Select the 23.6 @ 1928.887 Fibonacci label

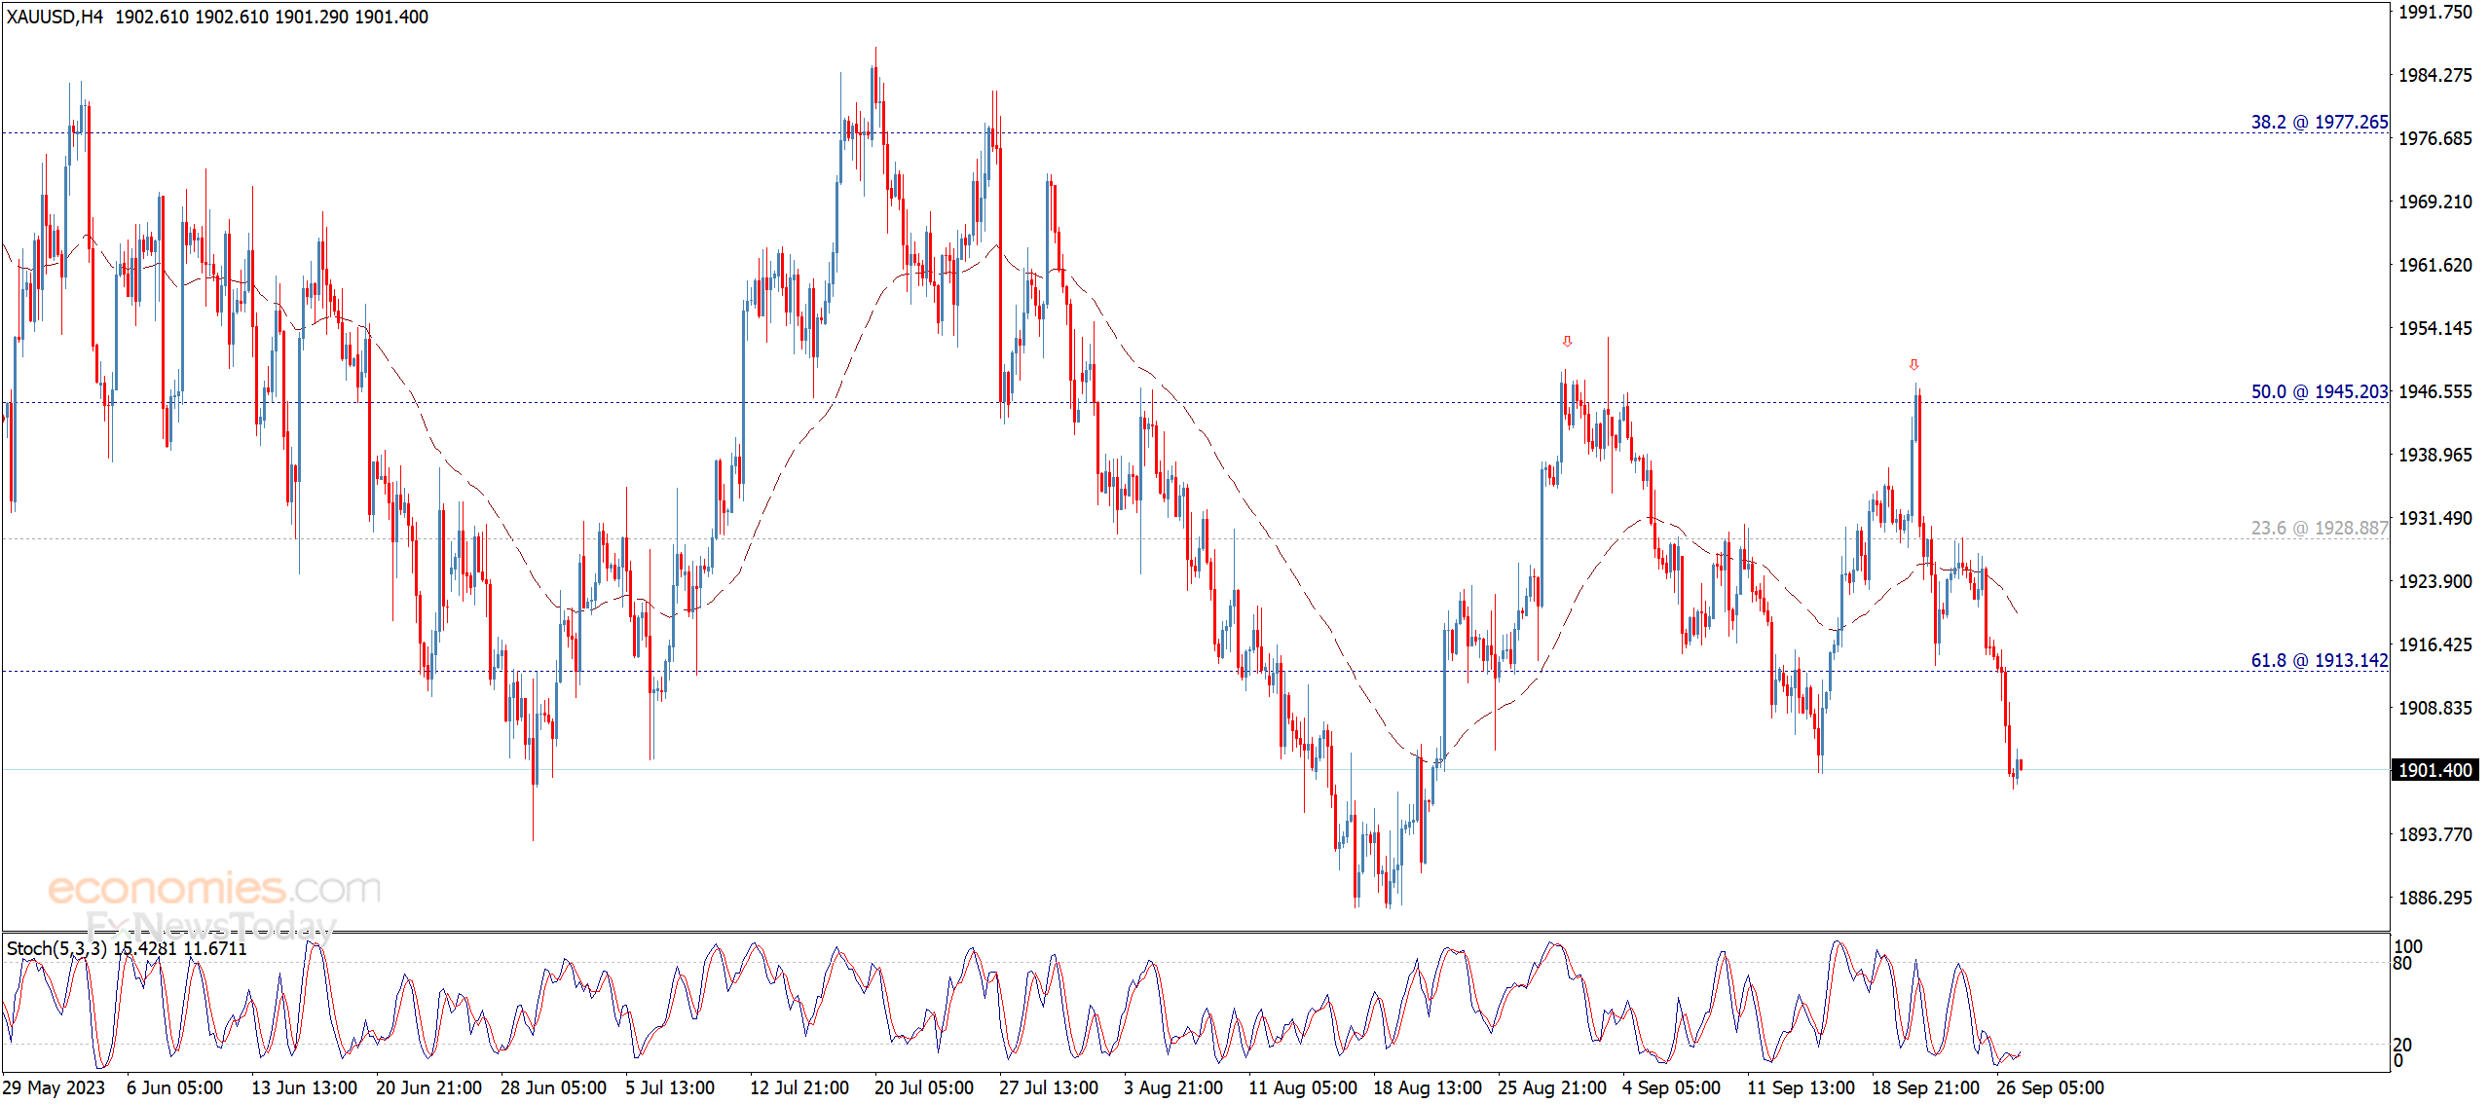[x=2319, y=529]
